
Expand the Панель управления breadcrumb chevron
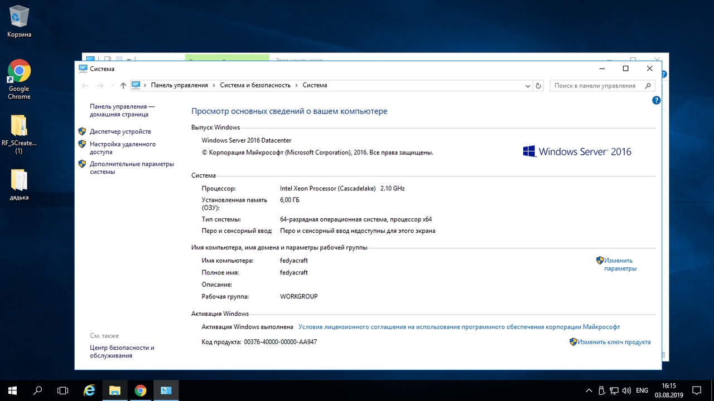coord(214,85)
